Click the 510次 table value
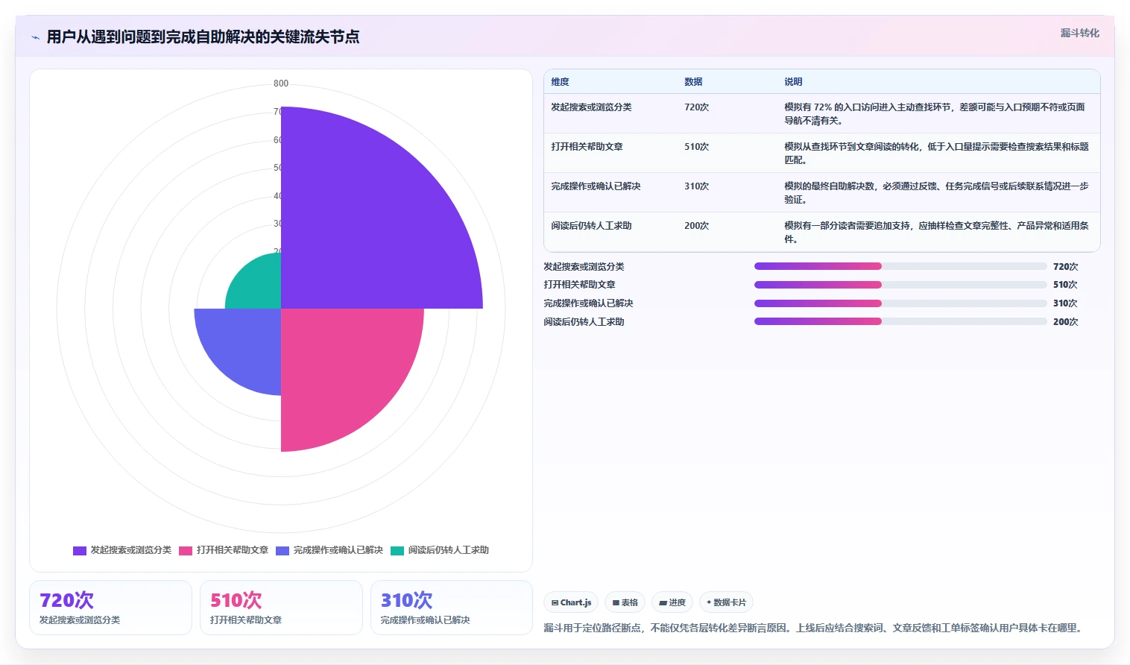This screenshot has width=1130, height=665. (x=696, y=147)
